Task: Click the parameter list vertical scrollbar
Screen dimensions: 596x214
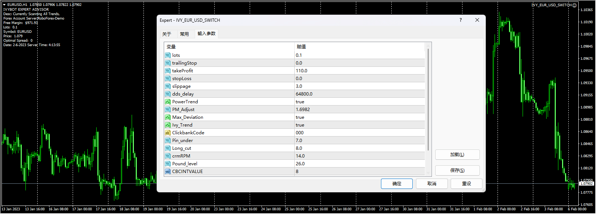Action: (x=428, y=100)
